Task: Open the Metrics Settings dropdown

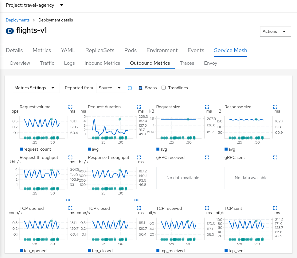Action: (36, 88)
